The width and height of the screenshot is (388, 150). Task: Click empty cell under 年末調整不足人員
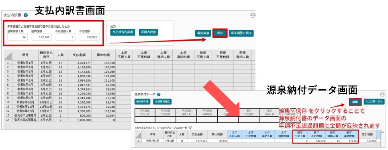[x=145, y=119]
